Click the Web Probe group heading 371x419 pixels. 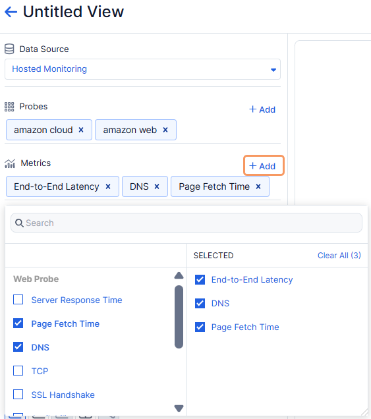(36, 279)
